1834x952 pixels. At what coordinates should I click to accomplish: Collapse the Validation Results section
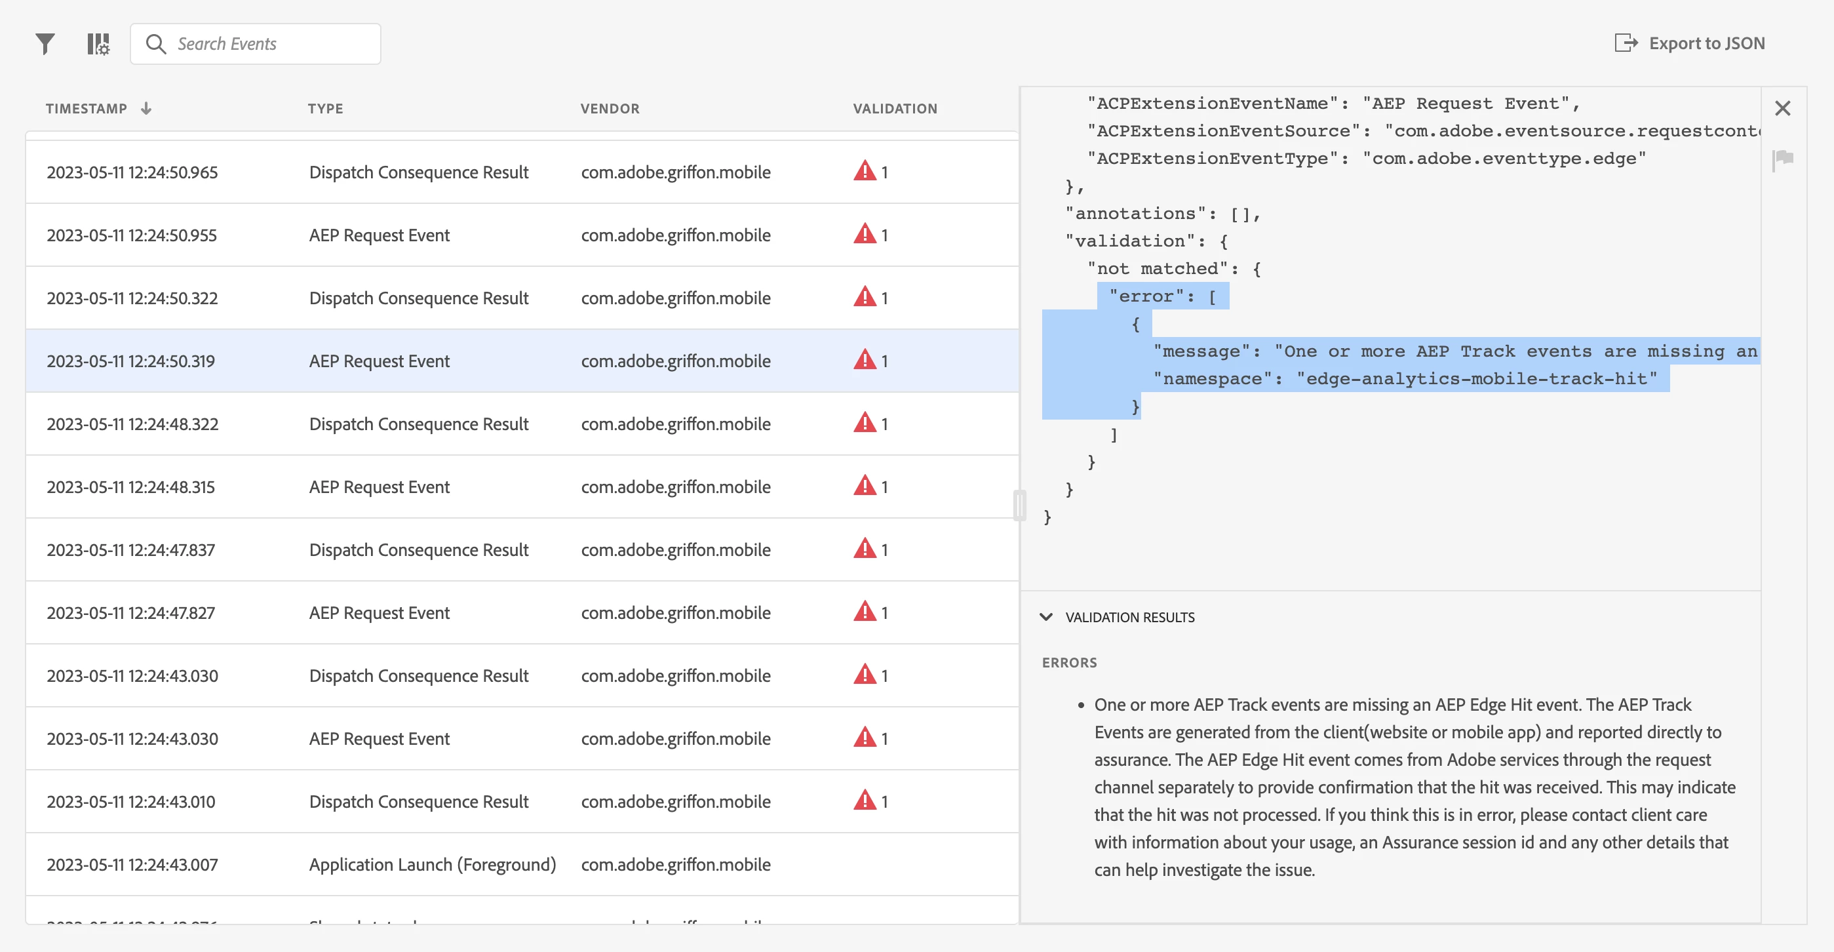tap(1046, 616)
